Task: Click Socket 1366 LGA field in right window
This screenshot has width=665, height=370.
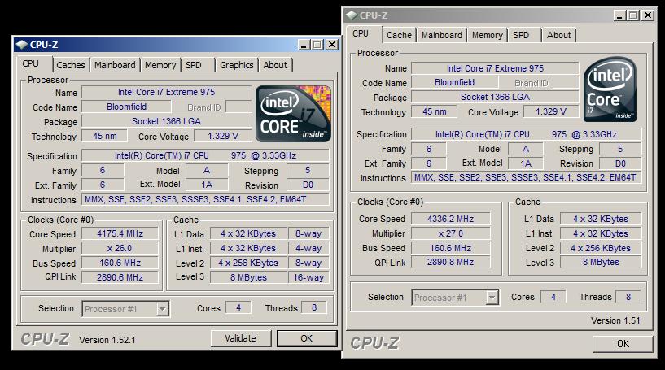Action: (495, 97)
